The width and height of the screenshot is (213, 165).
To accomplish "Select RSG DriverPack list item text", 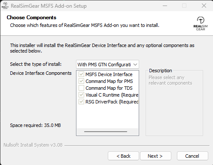I will pos(112,102).
